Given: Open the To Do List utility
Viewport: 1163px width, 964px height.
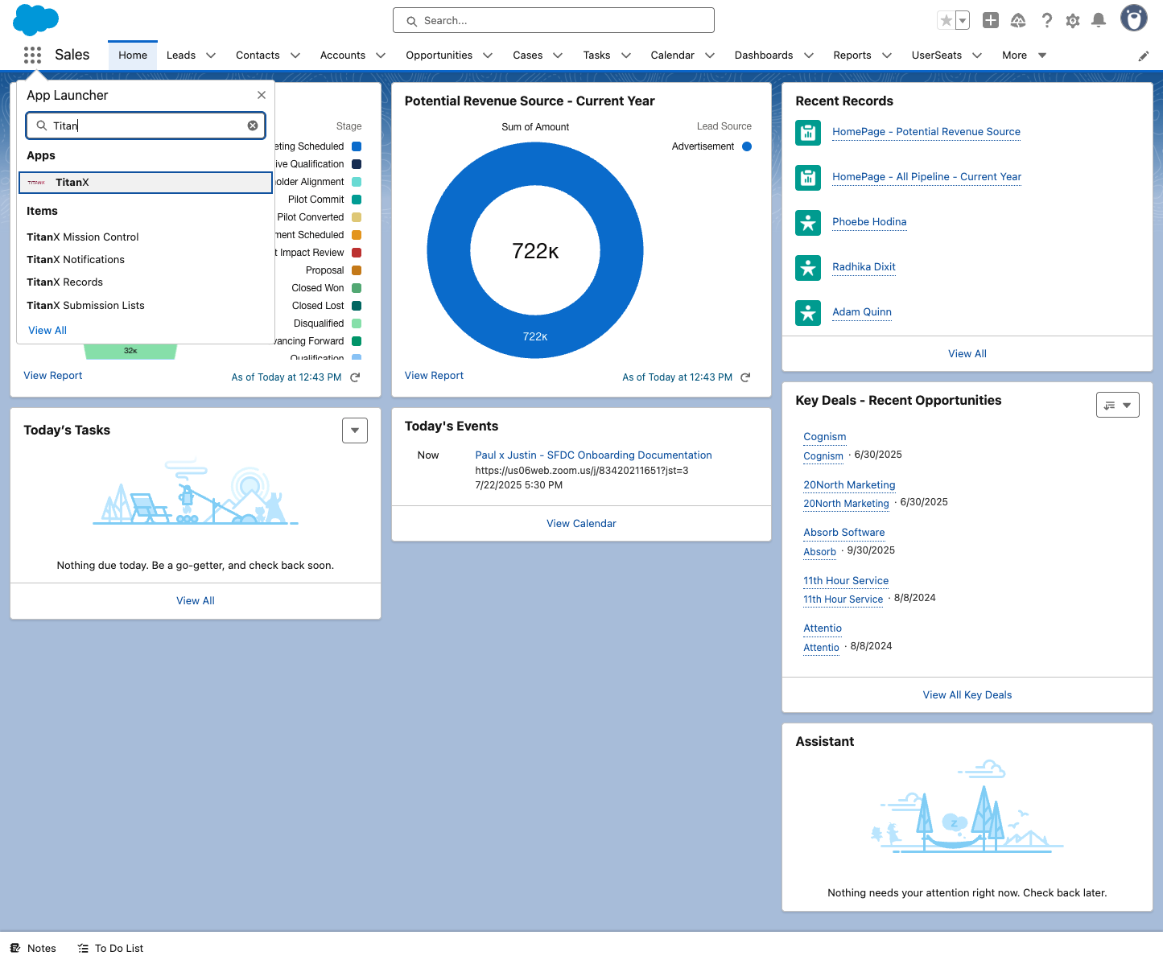Looking at the screenshot, I should [111, 948].
